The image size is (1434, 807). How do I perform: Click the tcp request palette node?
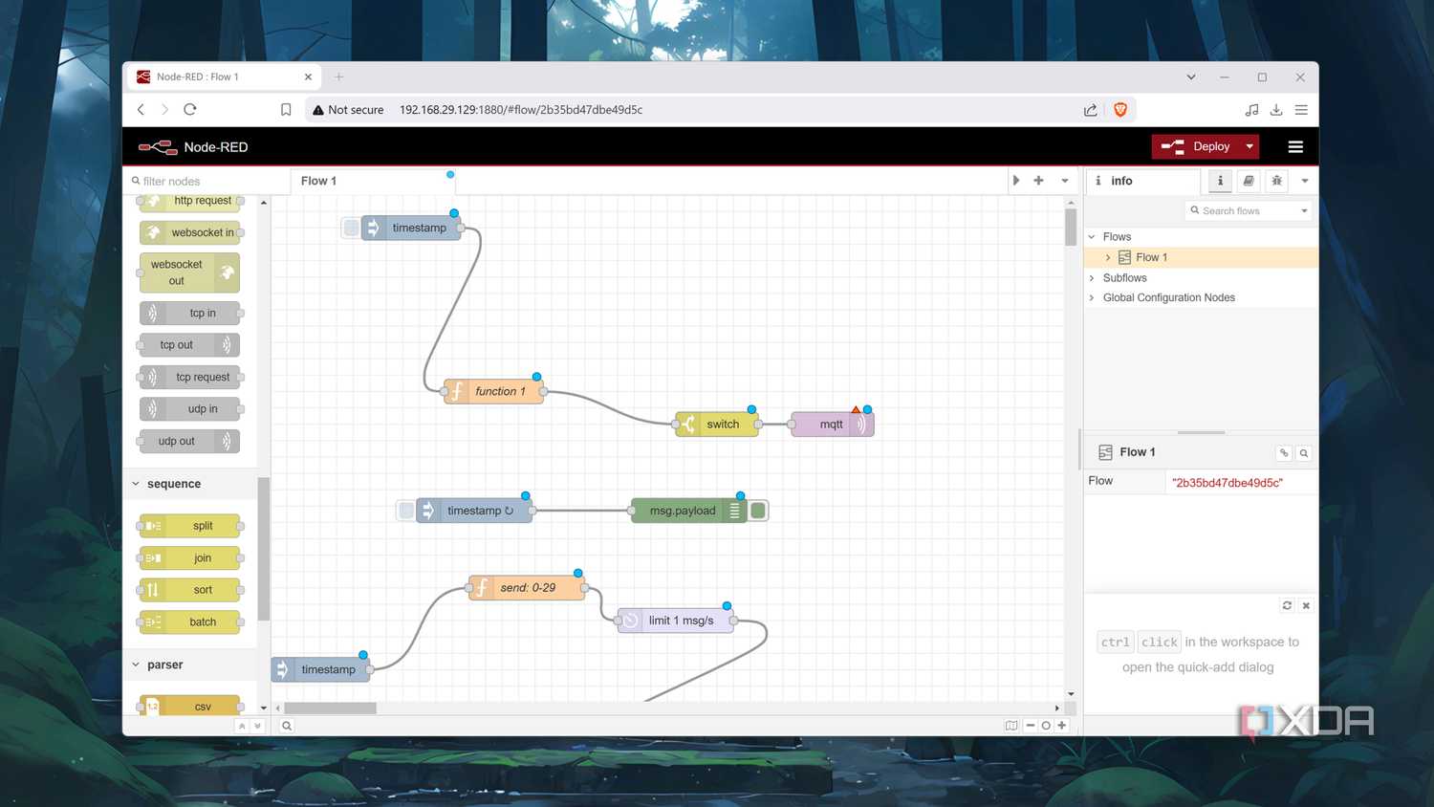click(191, 377)
